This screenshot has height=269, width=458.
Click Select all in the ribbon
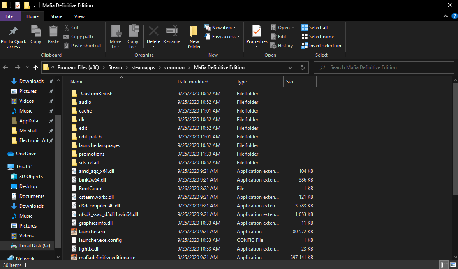315,28
